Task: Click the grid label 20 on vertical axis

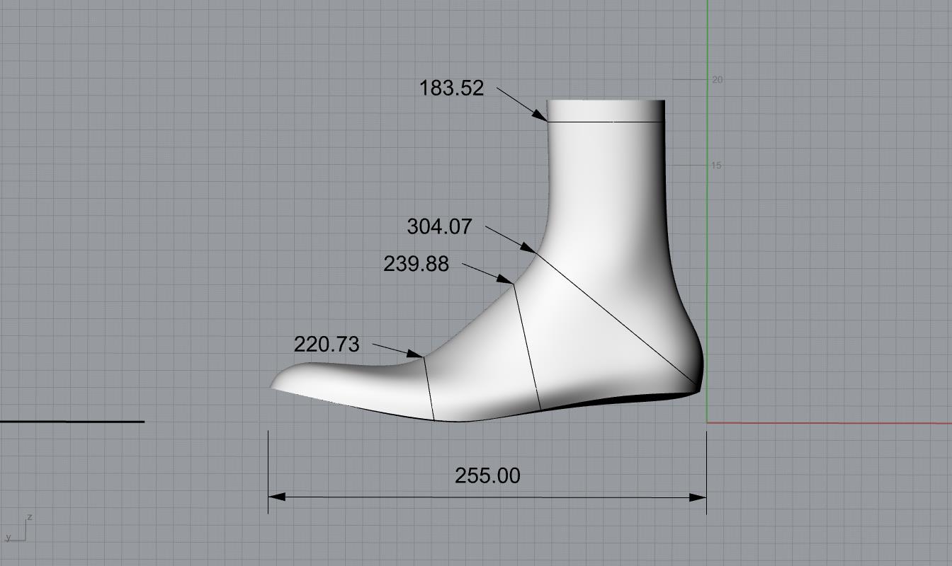Action: (x=718, y=80)
